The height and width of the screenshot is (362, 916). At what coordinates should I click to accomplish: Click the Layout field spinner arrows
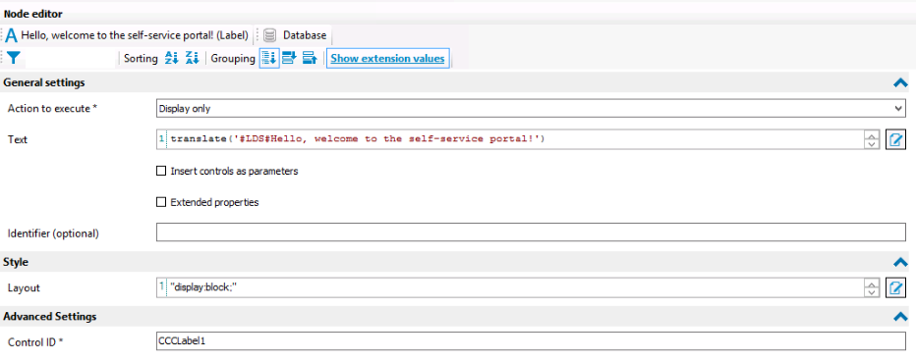871,288
